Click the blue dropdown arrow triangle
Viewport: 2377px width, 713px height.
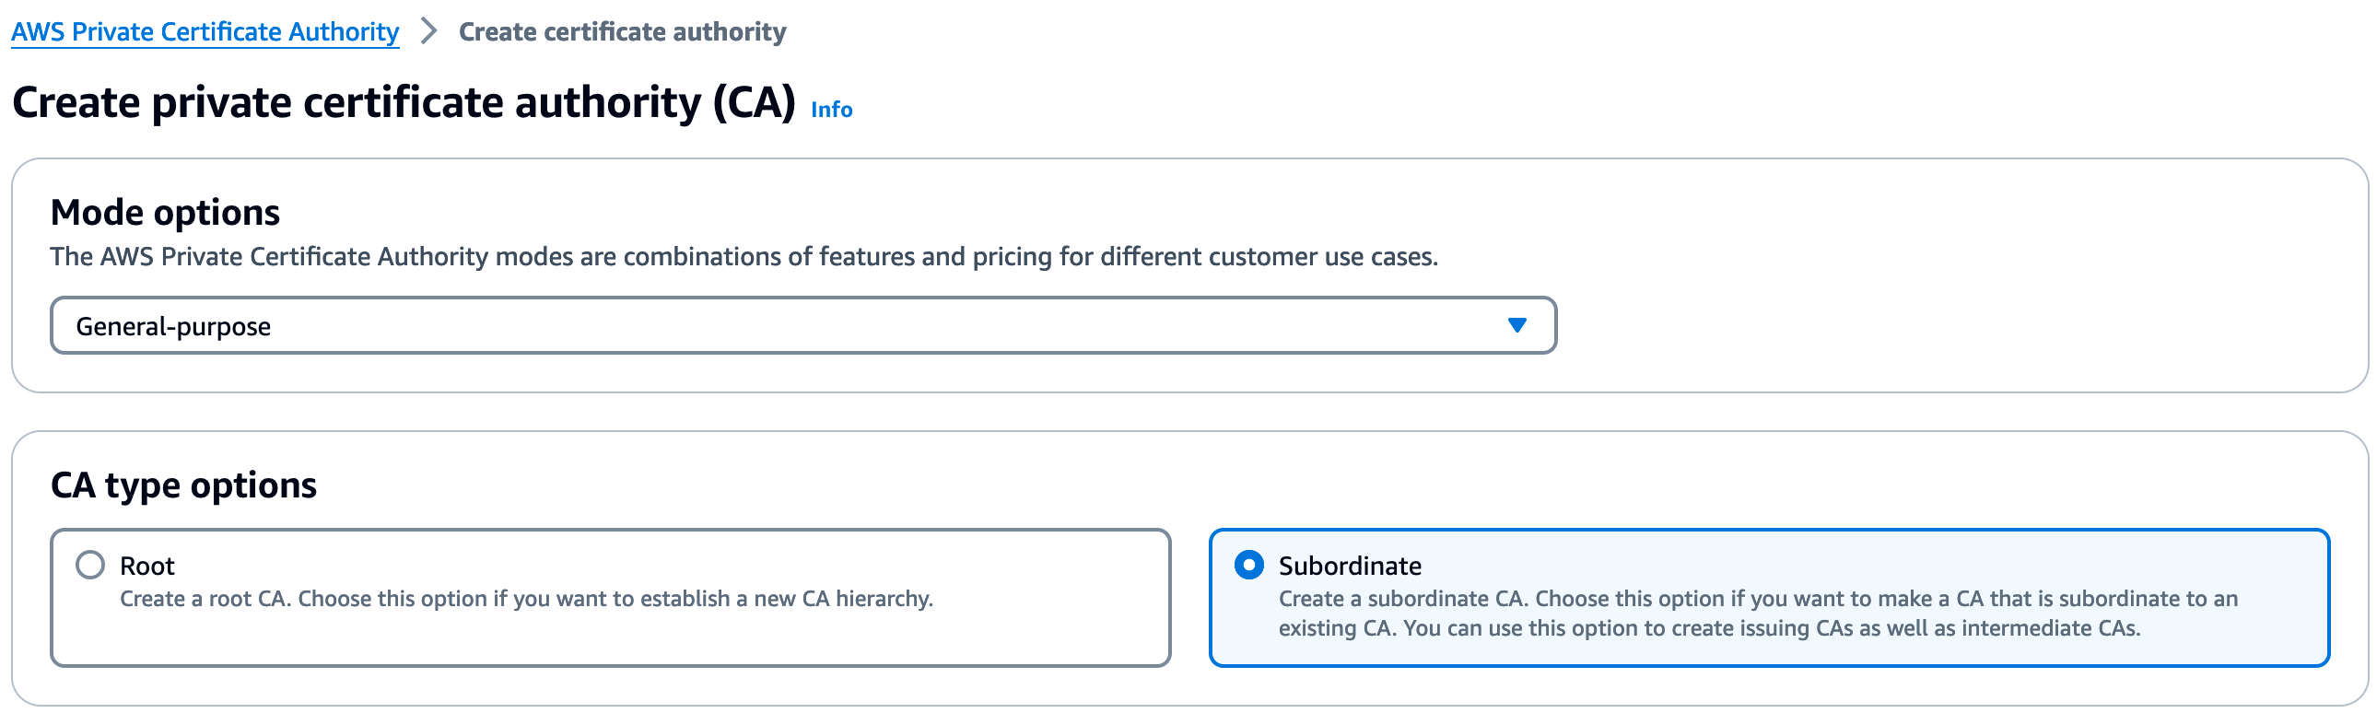pos(1517,325)
